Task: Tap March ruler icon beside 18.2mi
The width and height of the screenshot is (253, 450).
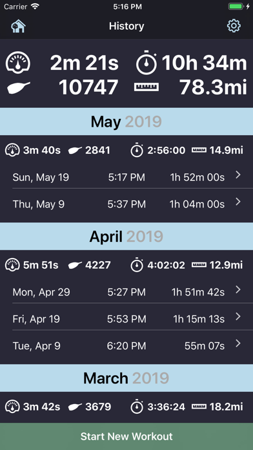Action: 199,407
